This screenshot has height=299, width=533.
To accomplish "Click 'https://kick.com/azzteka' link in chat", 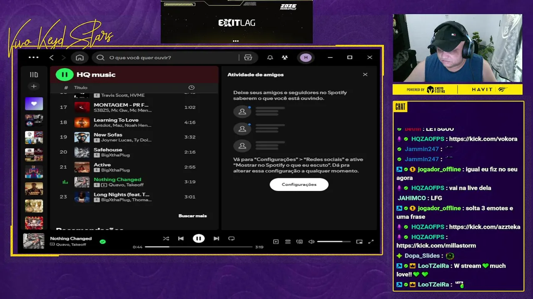I will [485, 227].
